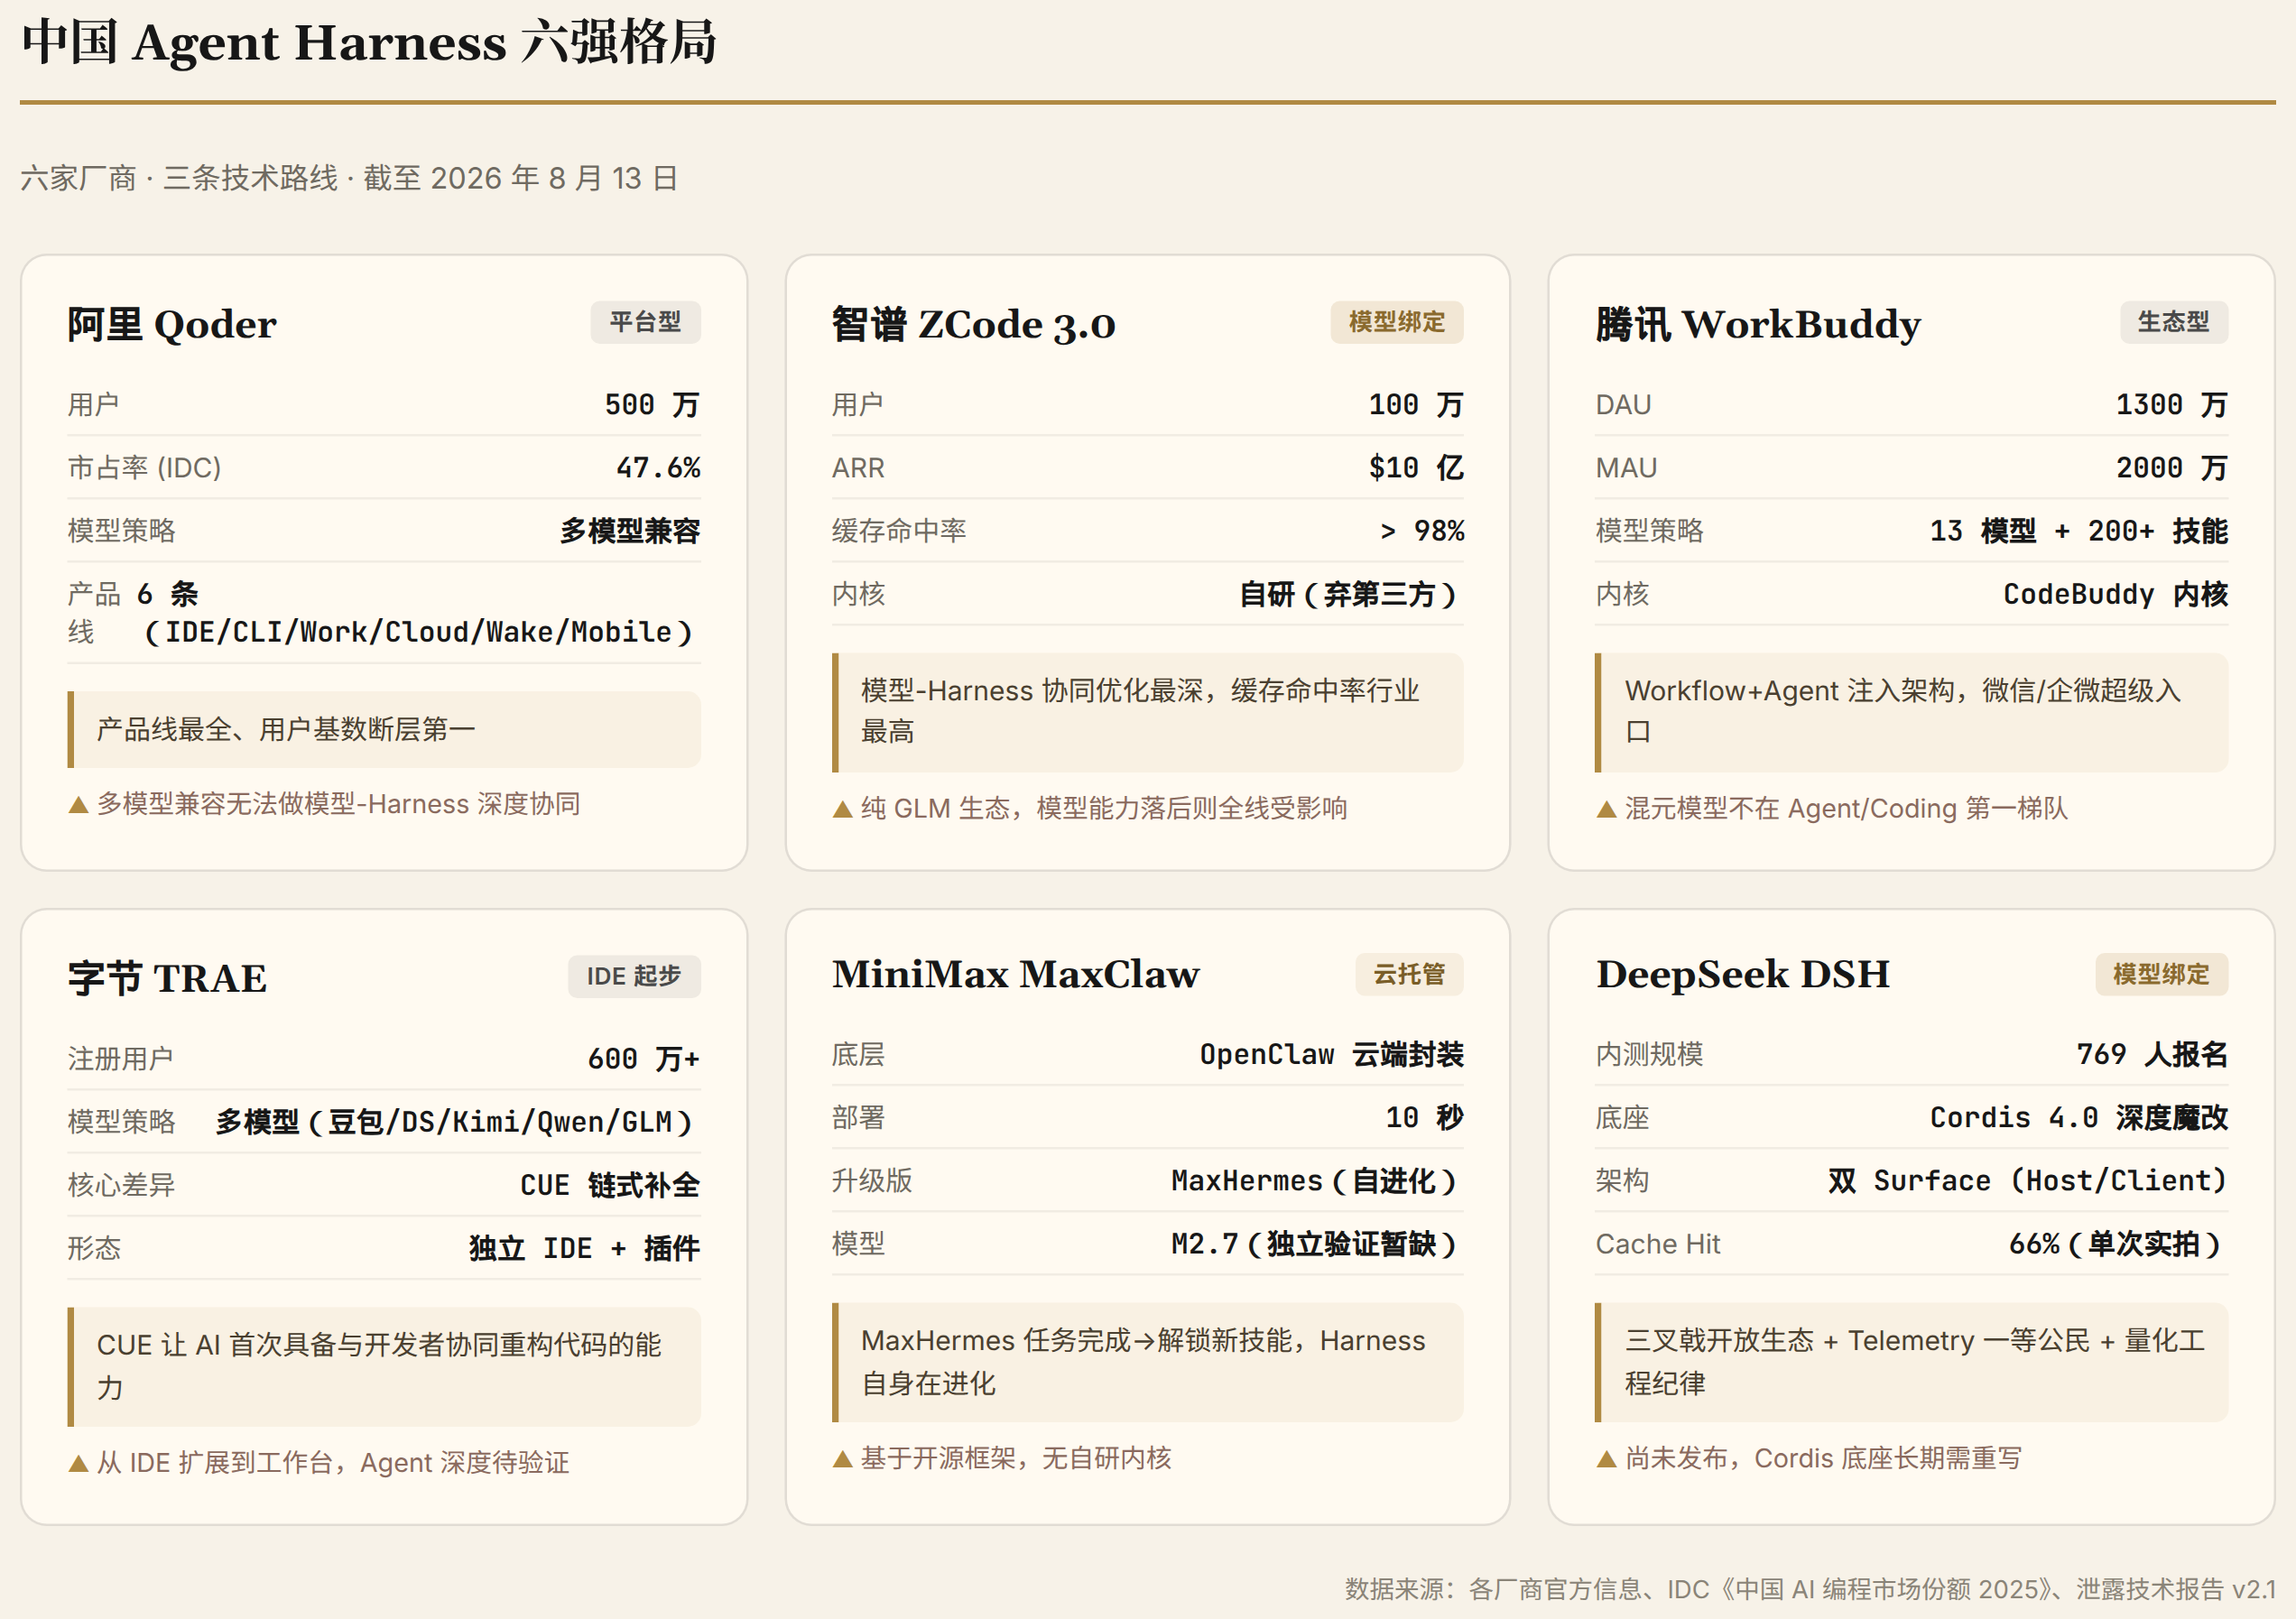Click the 100 万 user value in ZCode
The height and width of the screenshot is (1619, 2296).
(1416, 405)
